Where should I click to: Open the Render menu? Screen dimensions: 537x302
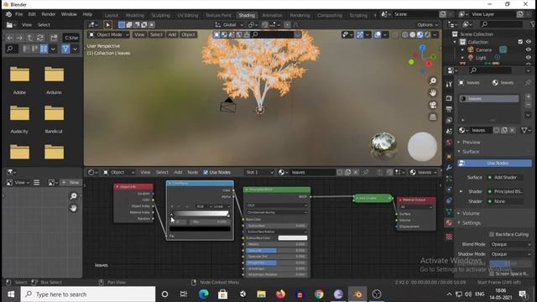click(49, 14)
